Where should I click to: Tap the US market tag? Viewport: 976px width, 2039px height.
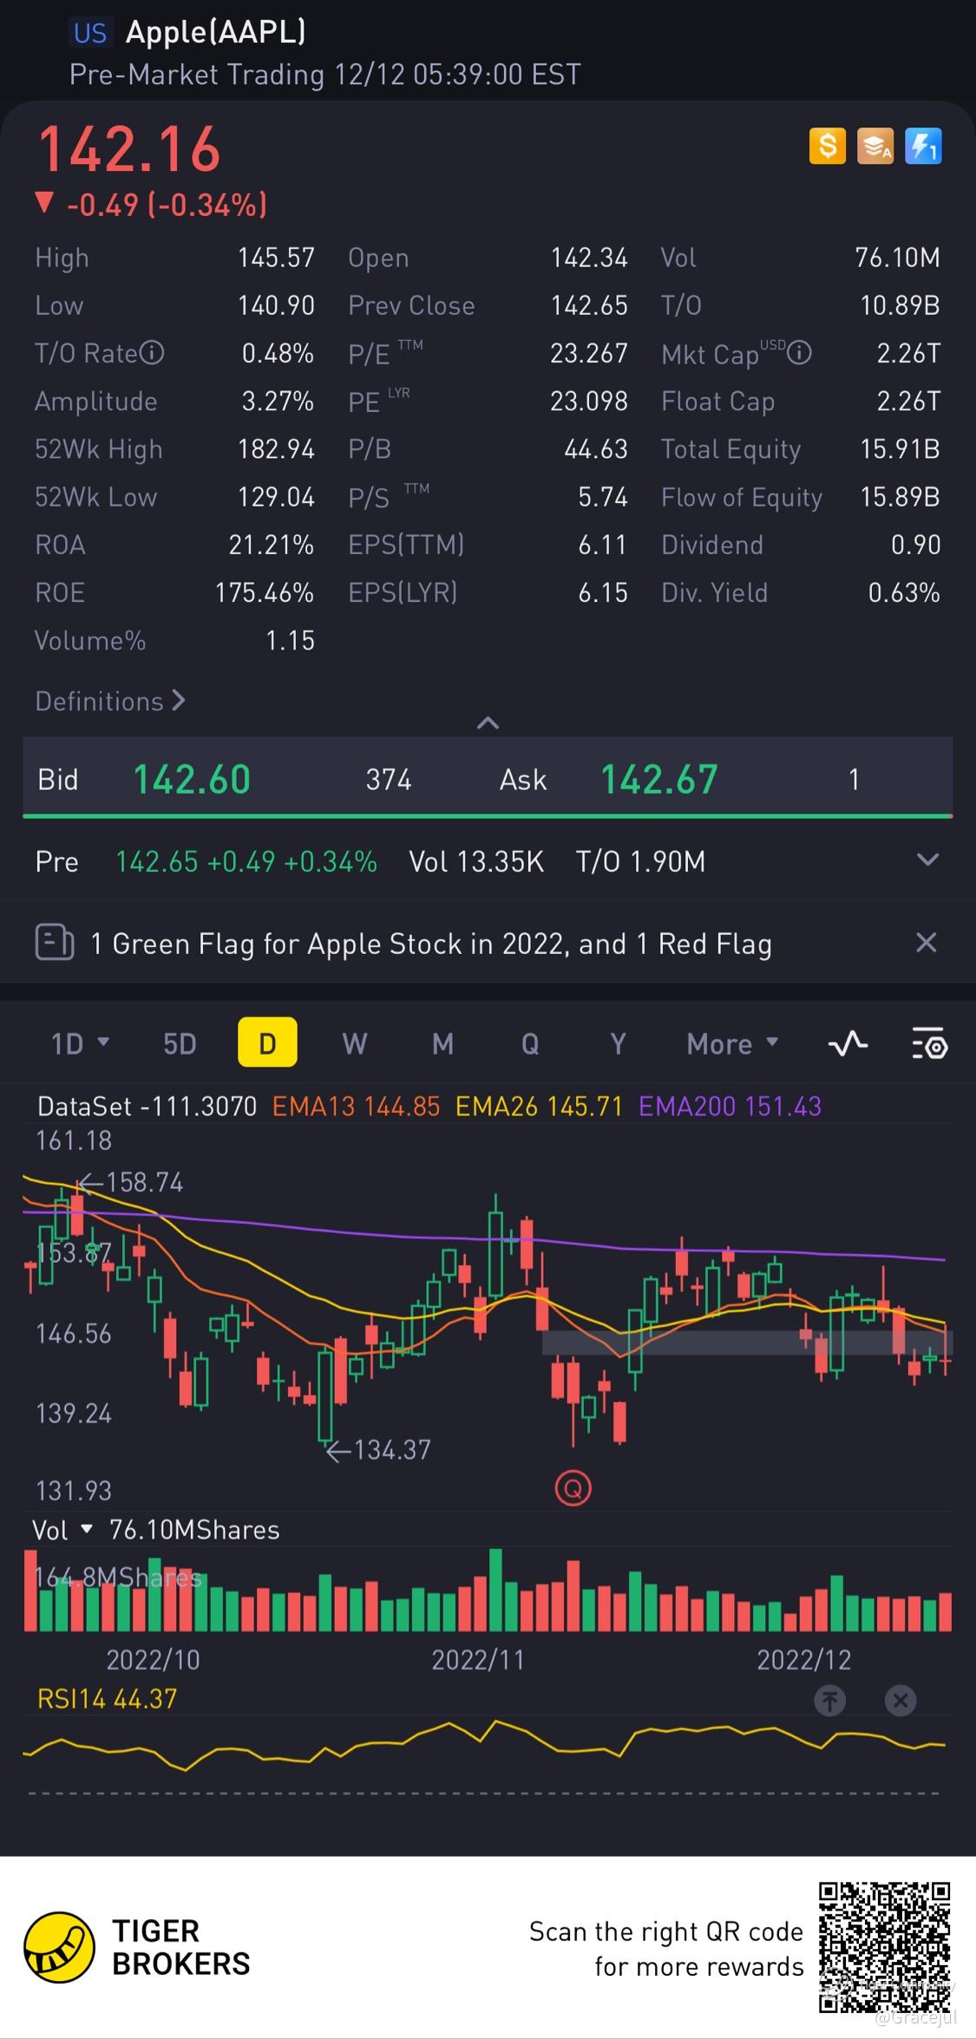[x=89, y=33]
